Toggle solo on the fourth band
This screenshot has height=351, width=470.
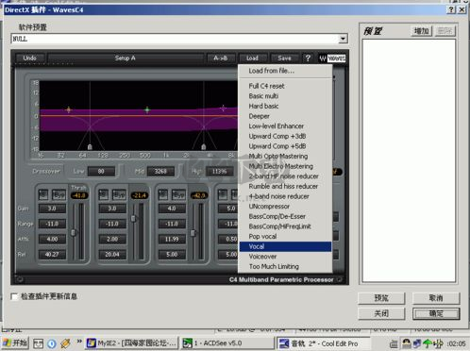tap(223, 194)
